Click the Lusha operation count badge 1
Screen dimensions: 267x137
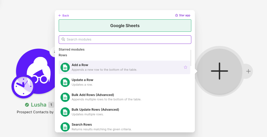[x=51, y=105]
